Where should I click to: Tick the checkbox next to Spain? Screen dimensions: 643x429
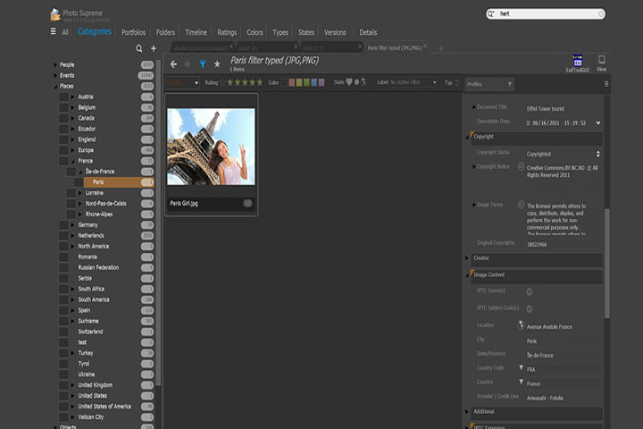tap(63, 310)
